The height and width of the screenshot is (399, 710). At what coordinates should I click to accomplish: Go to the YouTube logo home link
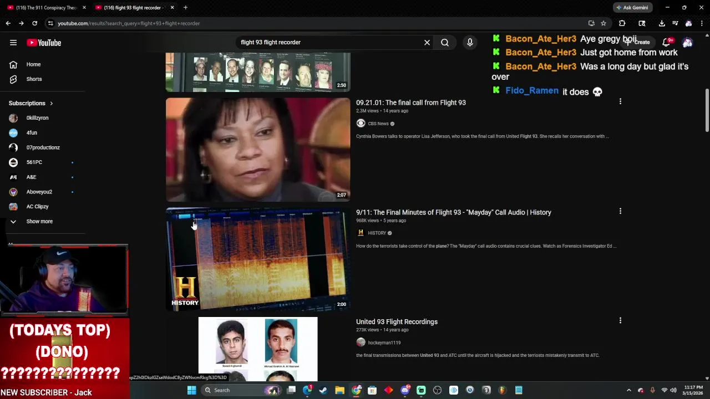pos(44,43)
